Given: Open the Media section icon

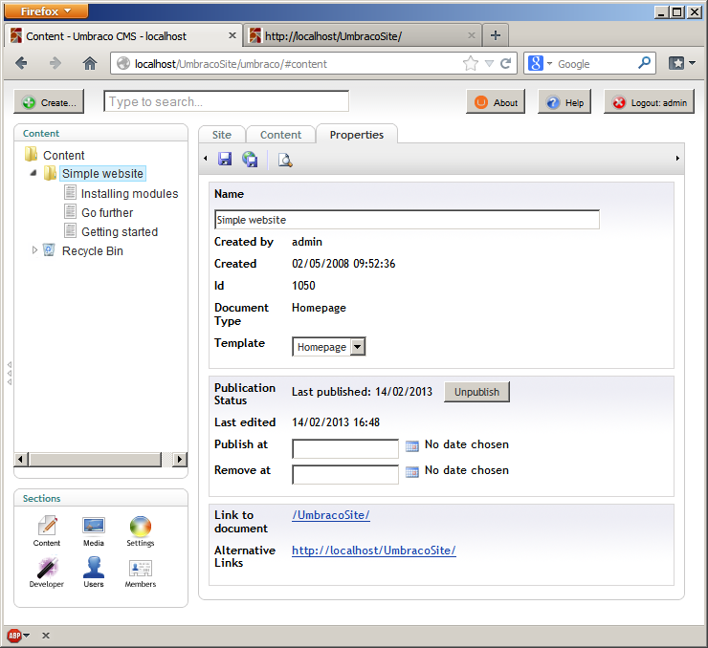Looking at the screenshot, I should pyautogui.click(x=94, y=530).
